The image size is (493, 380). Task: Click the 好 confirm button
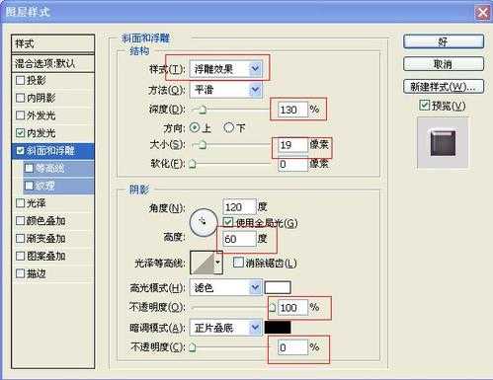(444, 41)
